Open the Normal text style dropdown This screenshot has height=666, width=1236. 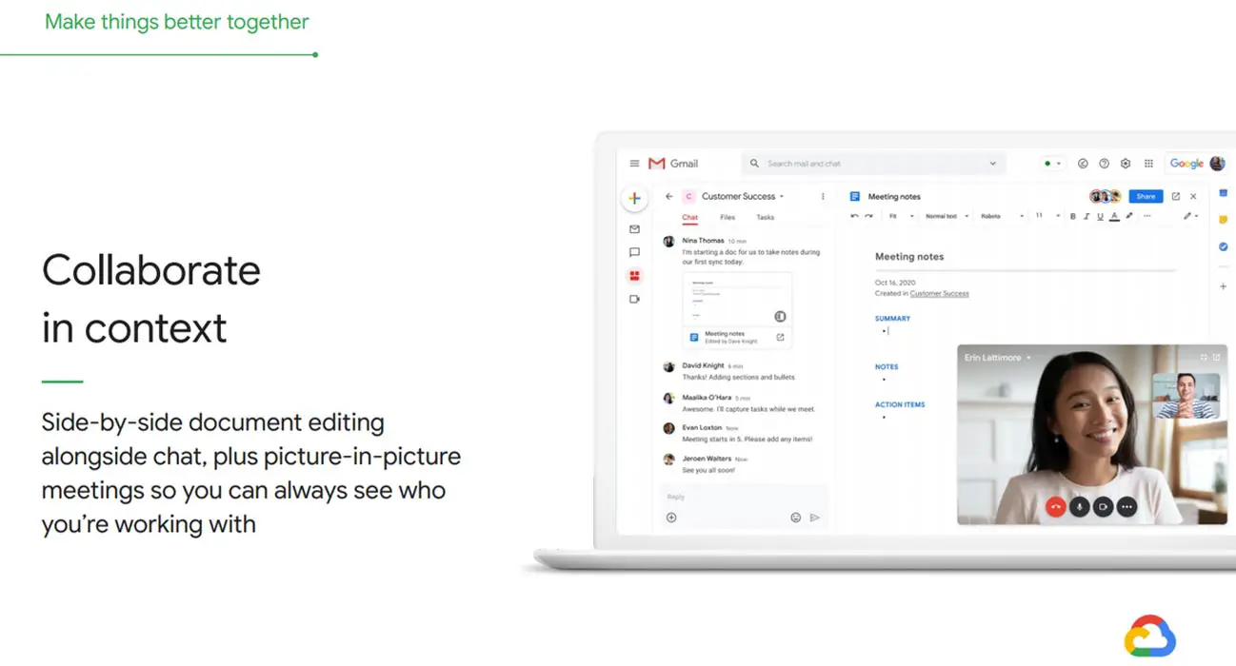point(947,216)
